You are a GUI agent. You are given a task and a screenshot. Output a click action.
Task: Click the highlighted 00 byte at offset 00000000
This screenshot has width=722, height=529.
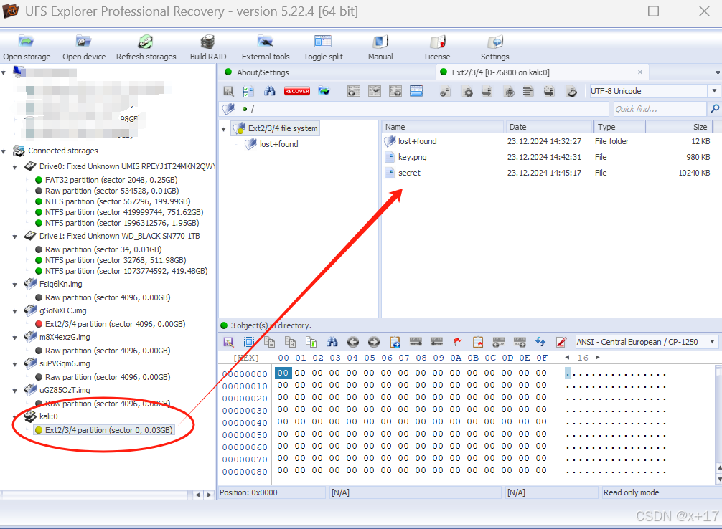[x=283, y=373]
